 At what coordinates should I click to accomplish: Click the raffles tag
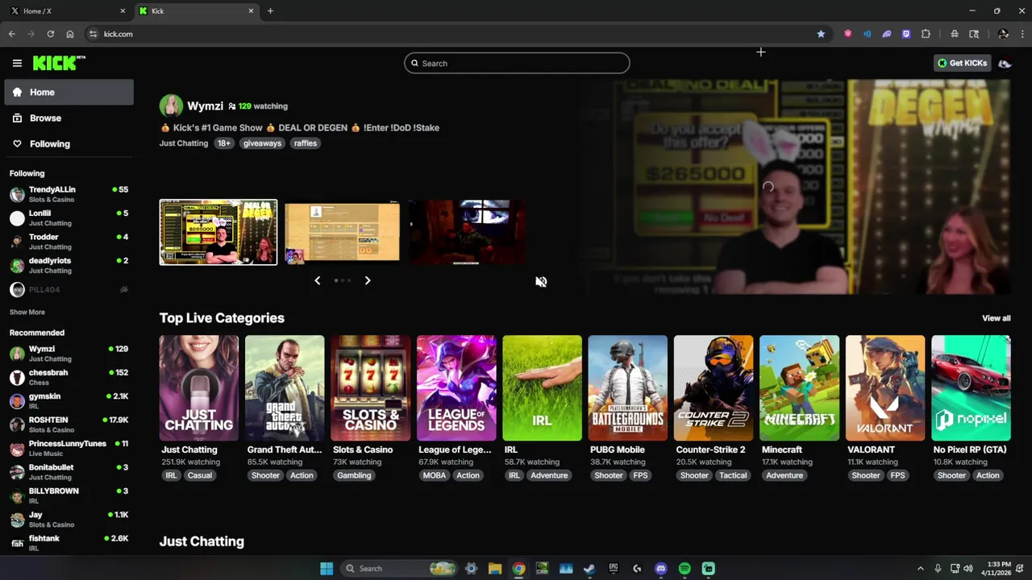306,143
